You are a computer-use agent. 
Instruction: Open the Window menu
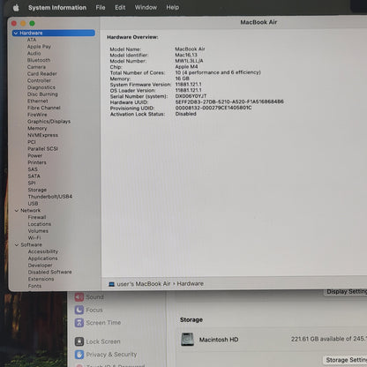coord(146,7)
